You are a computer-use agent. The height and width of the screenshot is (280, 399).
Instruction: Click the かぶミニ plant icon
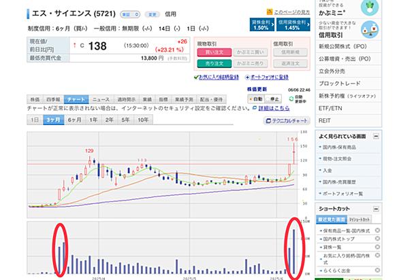click(370, 7)
